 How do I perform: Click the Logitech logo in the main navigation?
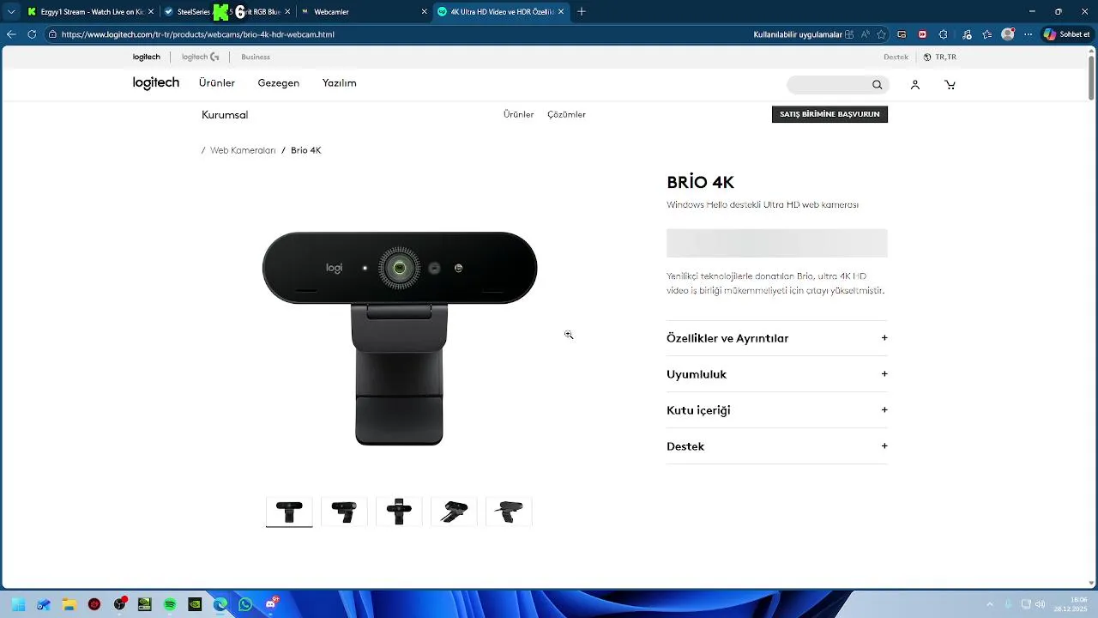pos(156,83)
